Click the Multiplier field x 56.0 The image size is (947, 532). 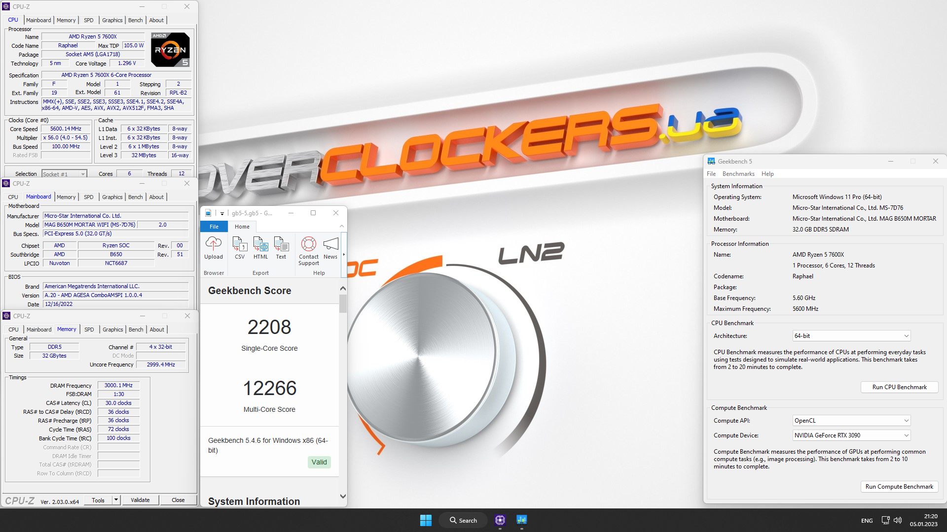66,138
